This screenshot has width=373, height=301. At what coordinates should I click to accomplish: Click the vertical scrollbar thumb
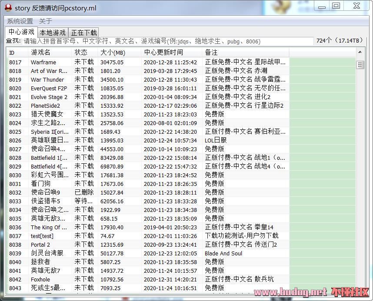tap(360, 65)
